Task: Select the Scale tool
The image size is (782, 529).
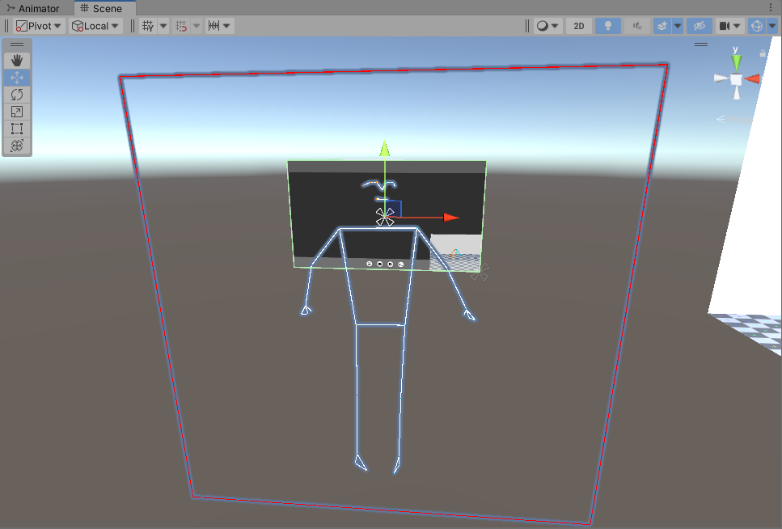Action: (x=17, y=112)
